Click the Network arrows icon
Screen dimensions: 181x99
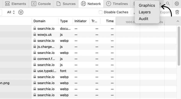(83, 4)
